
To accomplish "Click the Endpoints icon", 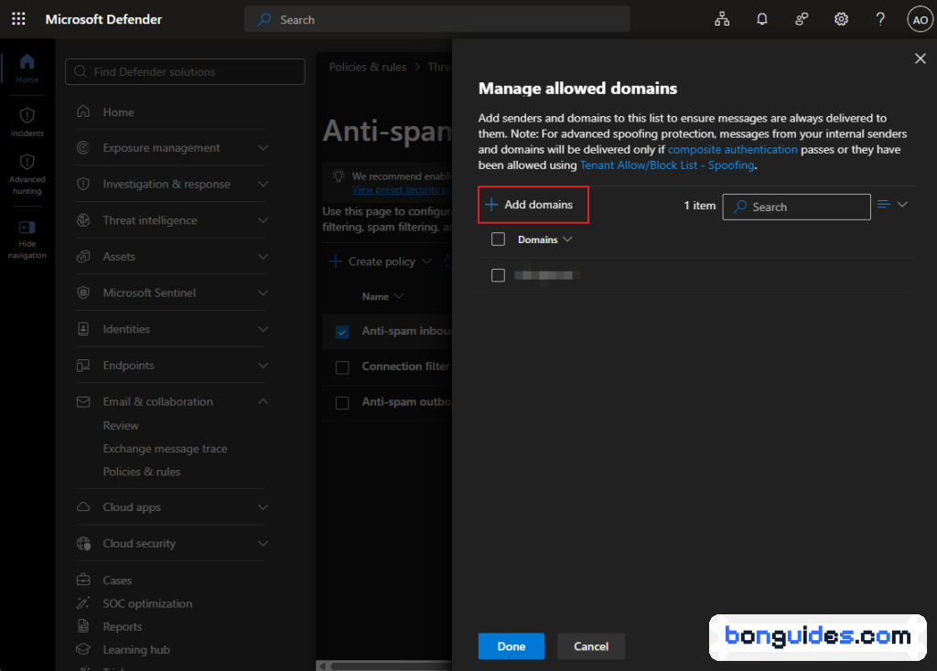I will point(83,366).
